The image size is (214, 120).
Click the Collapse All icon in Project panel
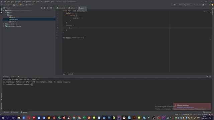pos(47,8)
